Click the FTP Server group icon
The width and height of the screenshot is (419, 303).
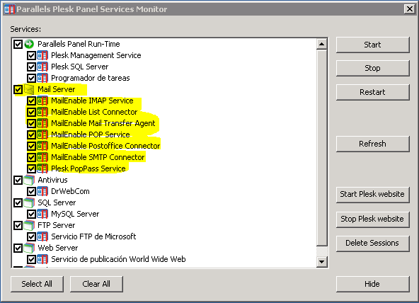(29, 225)
